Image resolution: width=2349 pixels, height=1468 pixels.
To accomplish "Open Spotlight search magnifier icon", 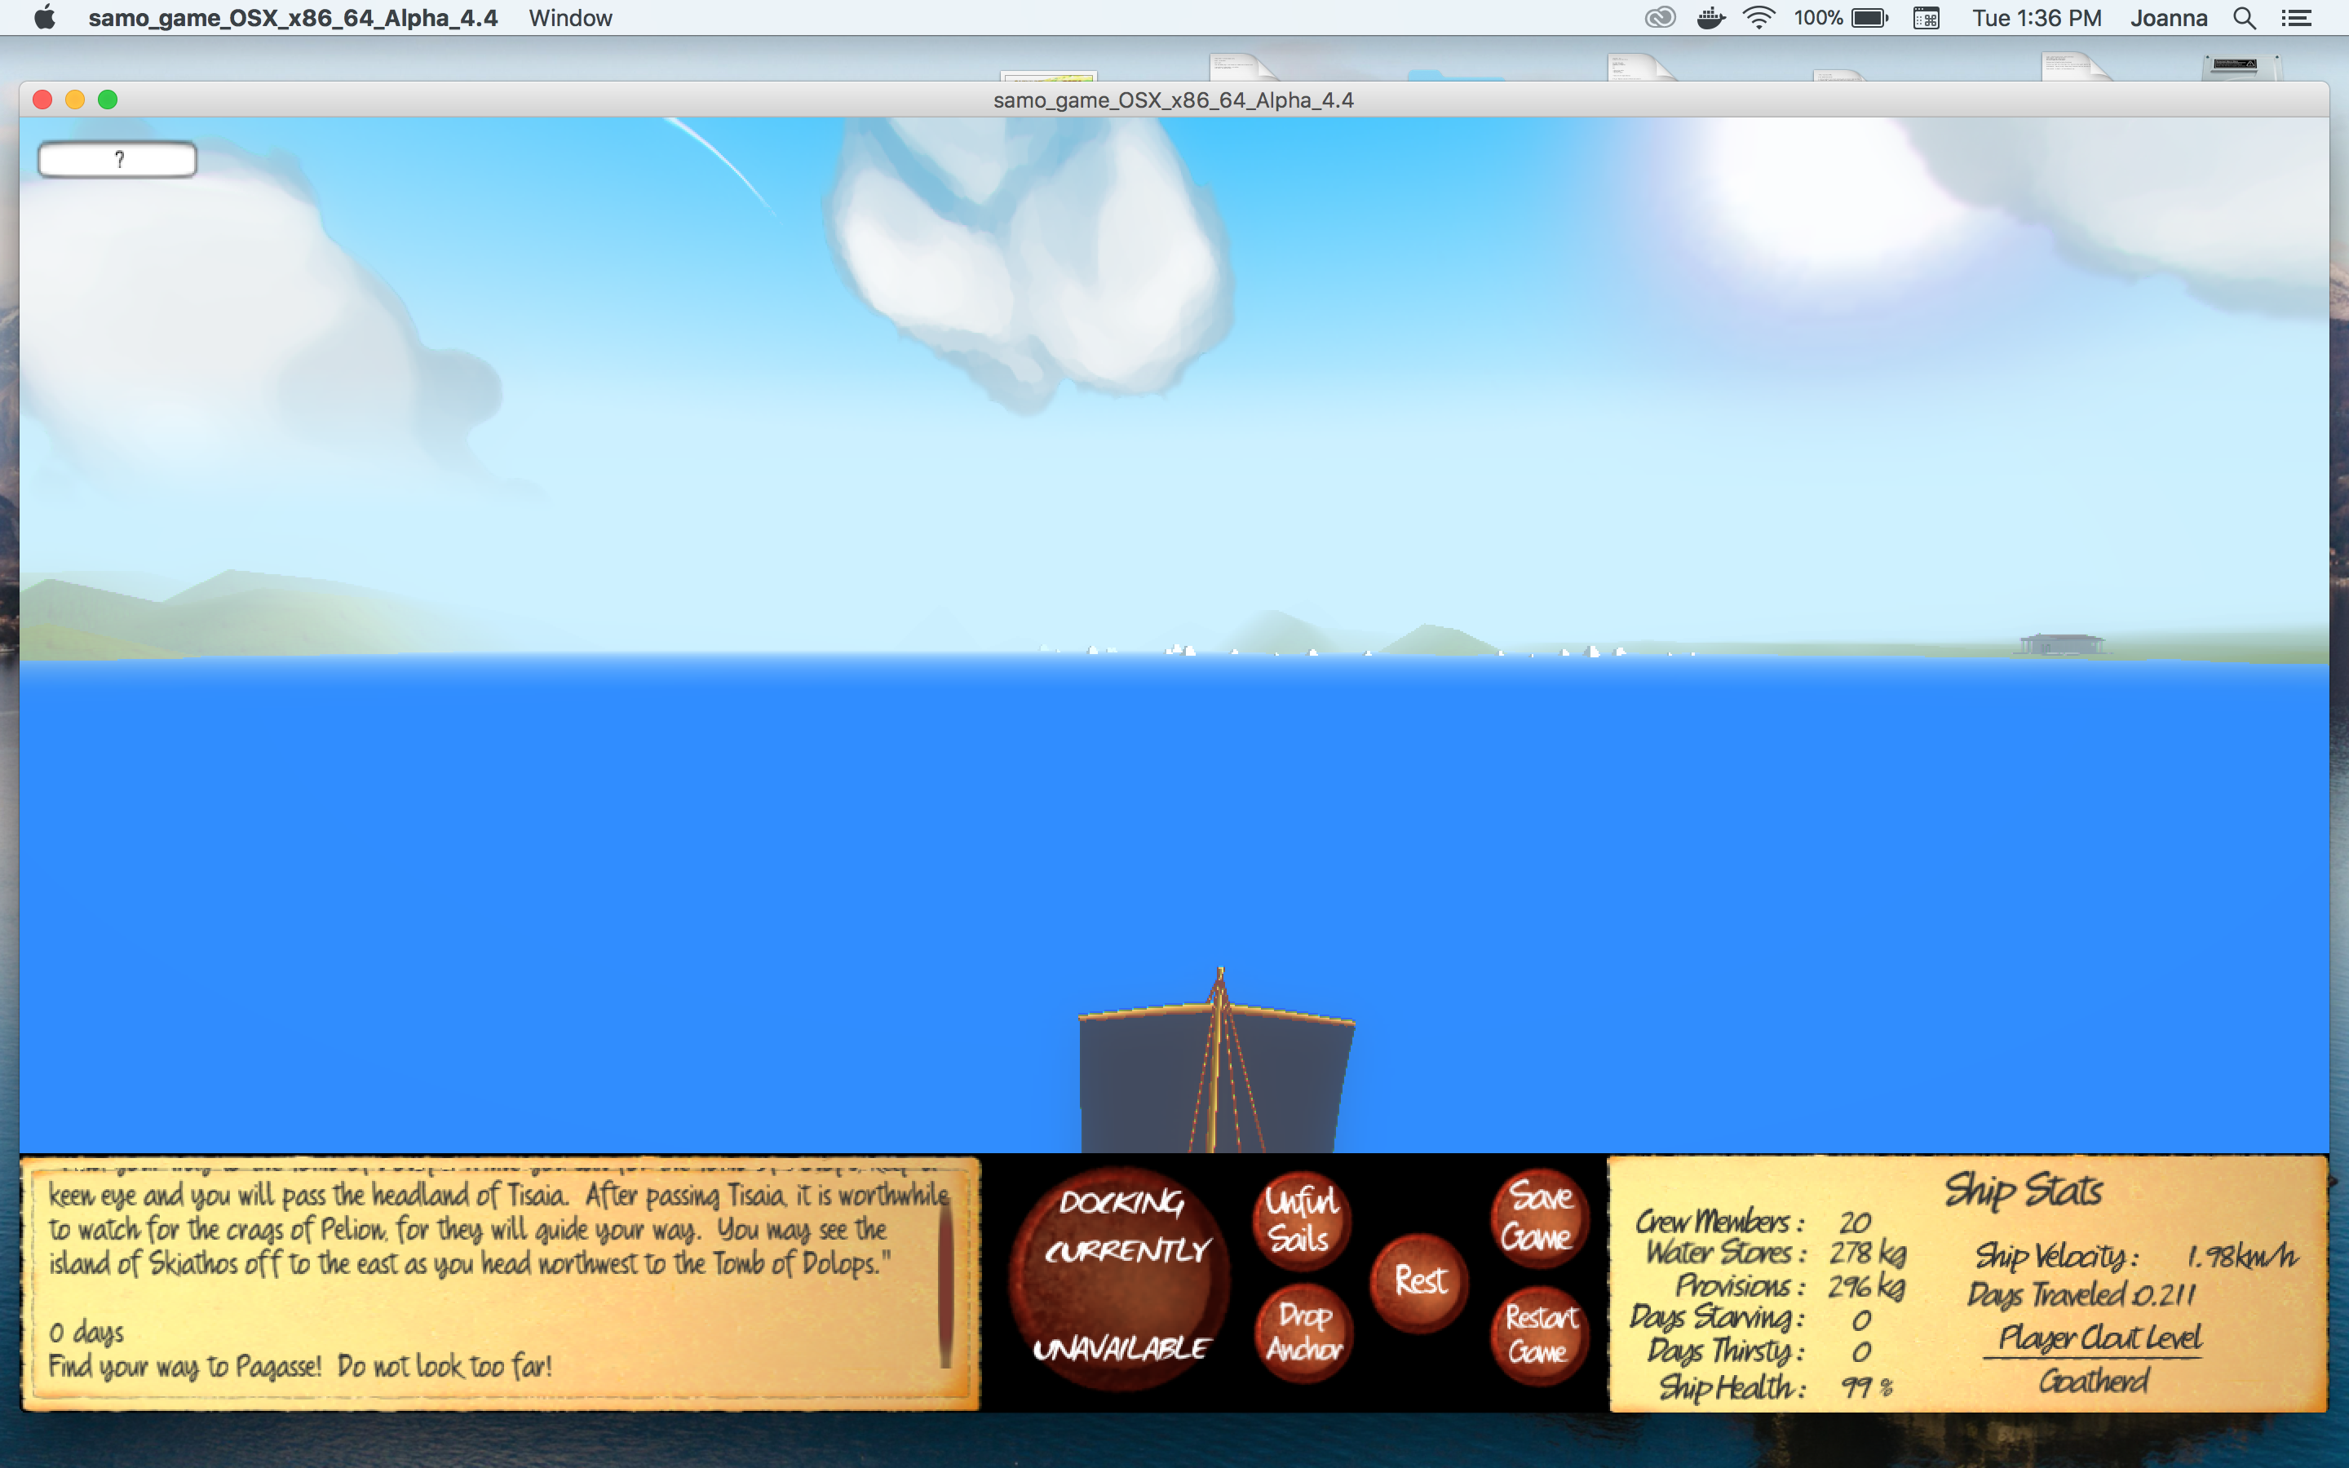I will 2243,17.
